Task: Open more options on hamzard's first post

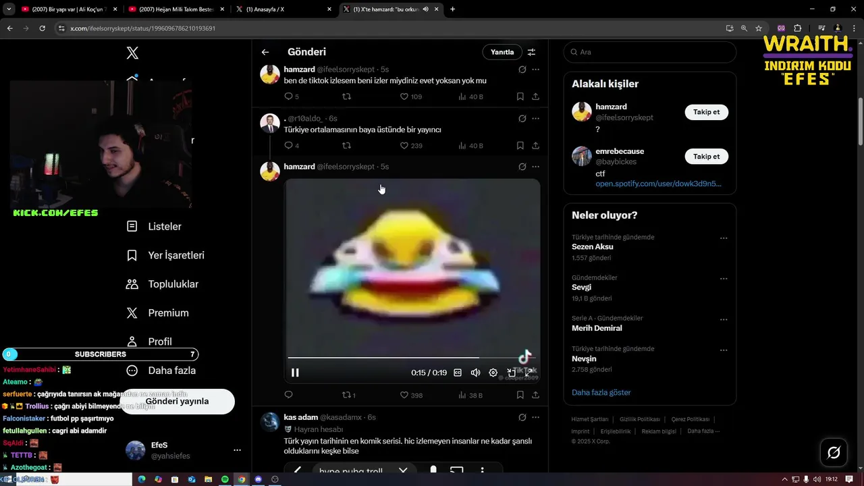Action: pos(535,70)
